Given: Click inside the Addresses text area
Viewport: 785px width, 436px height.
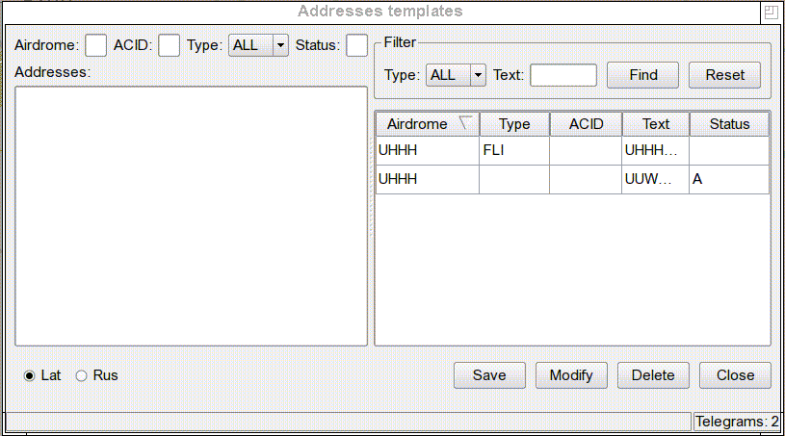Looking at the screenshot, I should pos(192,216).
